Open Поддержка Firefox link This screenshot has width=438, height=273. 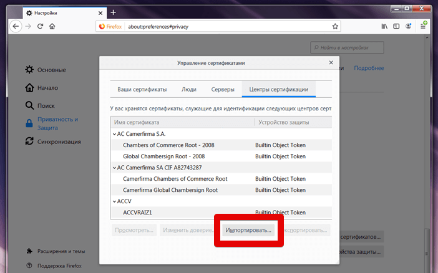pos(54,266)
